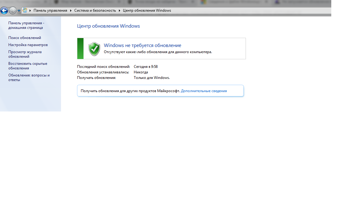Click the Control Panel icon in address bar
The width and height of the screenshot is (355, 199).
(x=25, y=10)
